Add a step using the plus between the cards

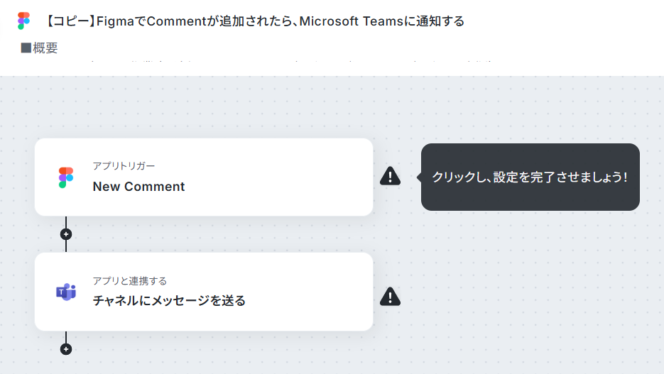pyautogui.click(x=65, y=234)
